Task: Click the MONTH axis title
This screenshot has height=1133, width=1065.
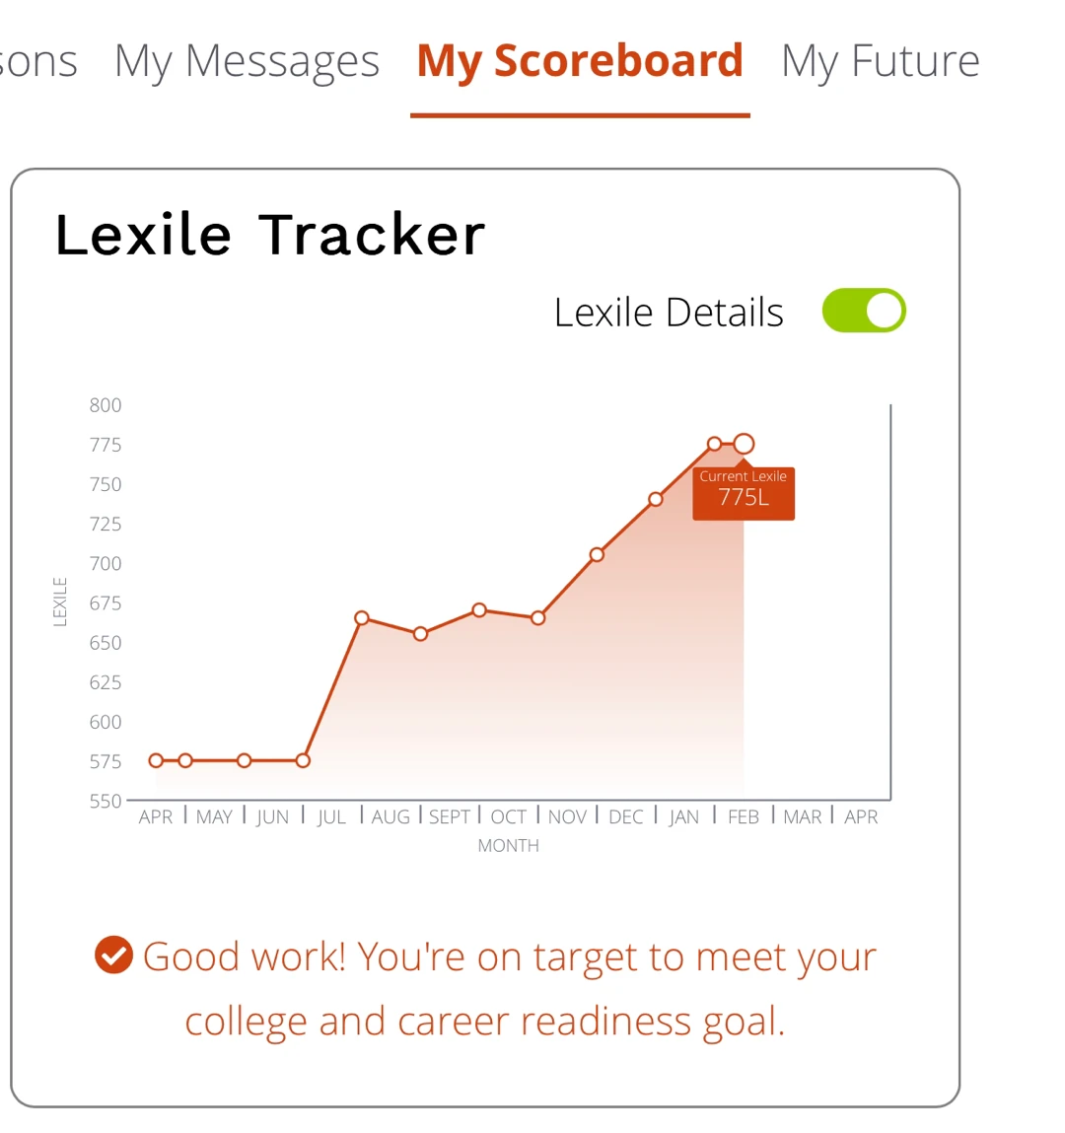Action: pyautogui.click(x=509, y=845)
